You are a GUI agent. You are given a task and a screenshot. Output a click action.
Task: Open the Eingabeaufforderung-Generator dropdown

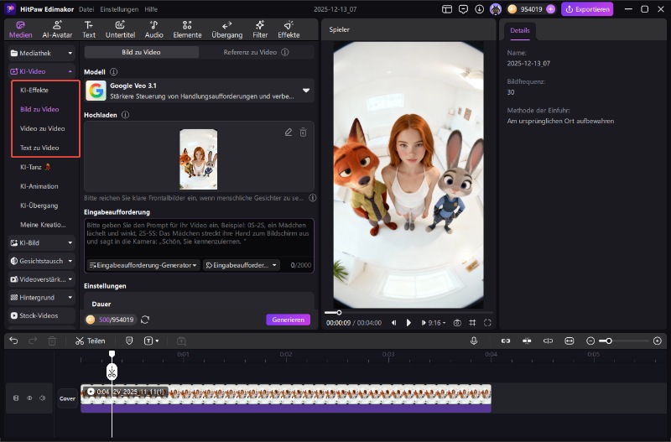[x=143, y=265]
